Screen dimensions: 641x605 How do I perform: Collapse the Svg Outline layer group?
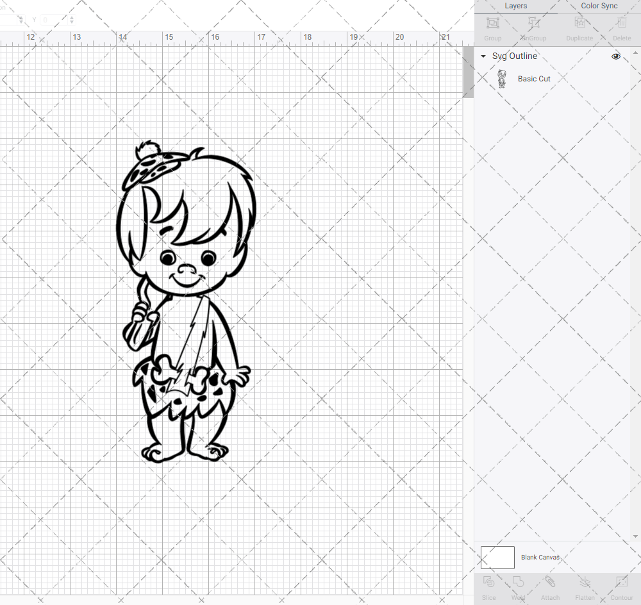[x=483, y=56]
